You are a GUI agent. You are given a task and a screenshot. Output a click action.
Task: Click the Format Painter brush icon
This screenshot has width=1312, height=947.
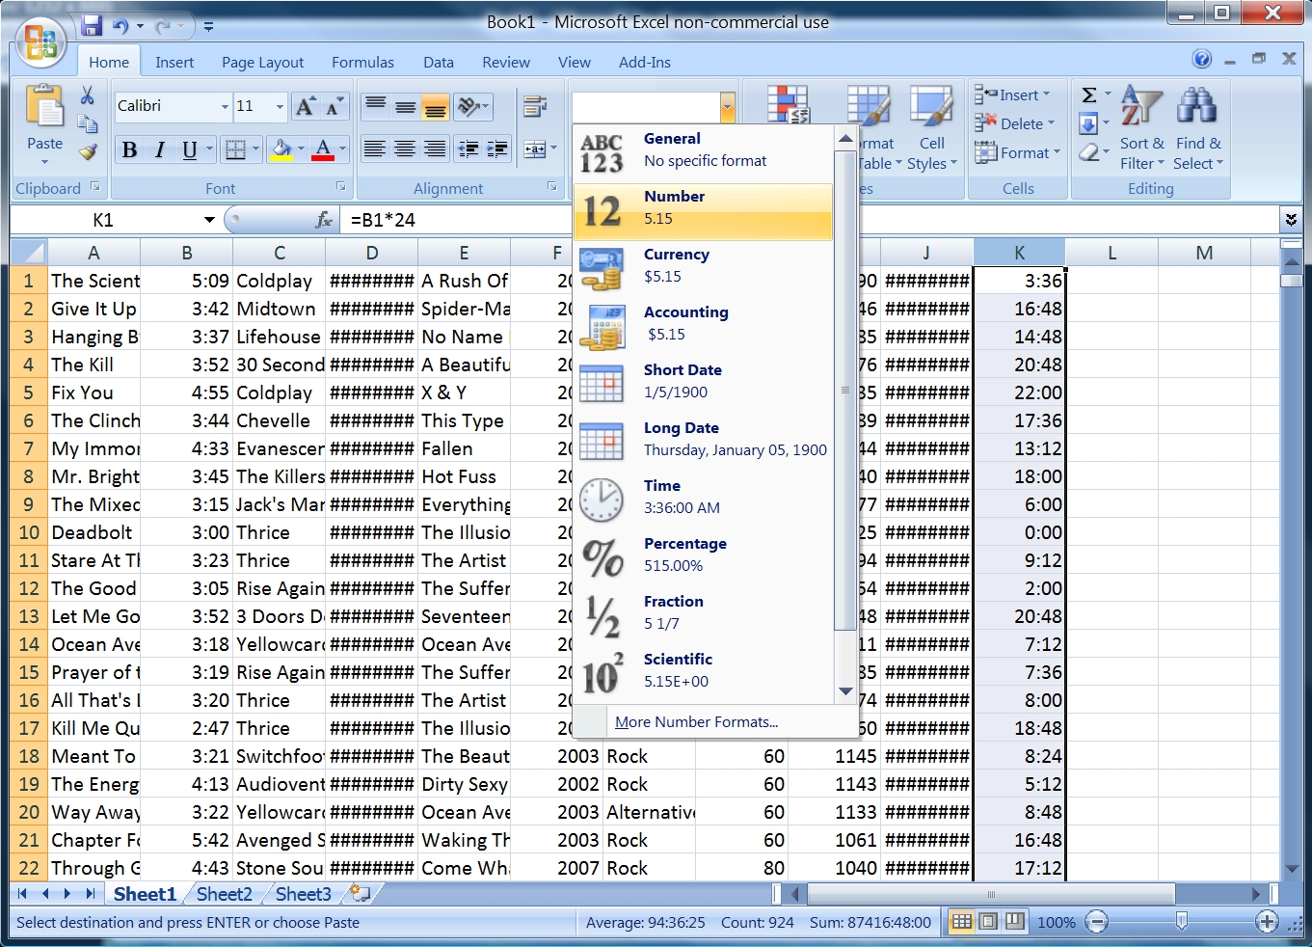click(x=88, y=152)
